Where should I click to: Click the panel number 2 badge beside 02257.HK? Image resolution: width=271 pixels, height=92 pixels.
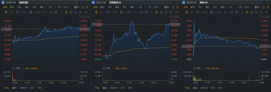pyautogui.click(x=170, y=2)
